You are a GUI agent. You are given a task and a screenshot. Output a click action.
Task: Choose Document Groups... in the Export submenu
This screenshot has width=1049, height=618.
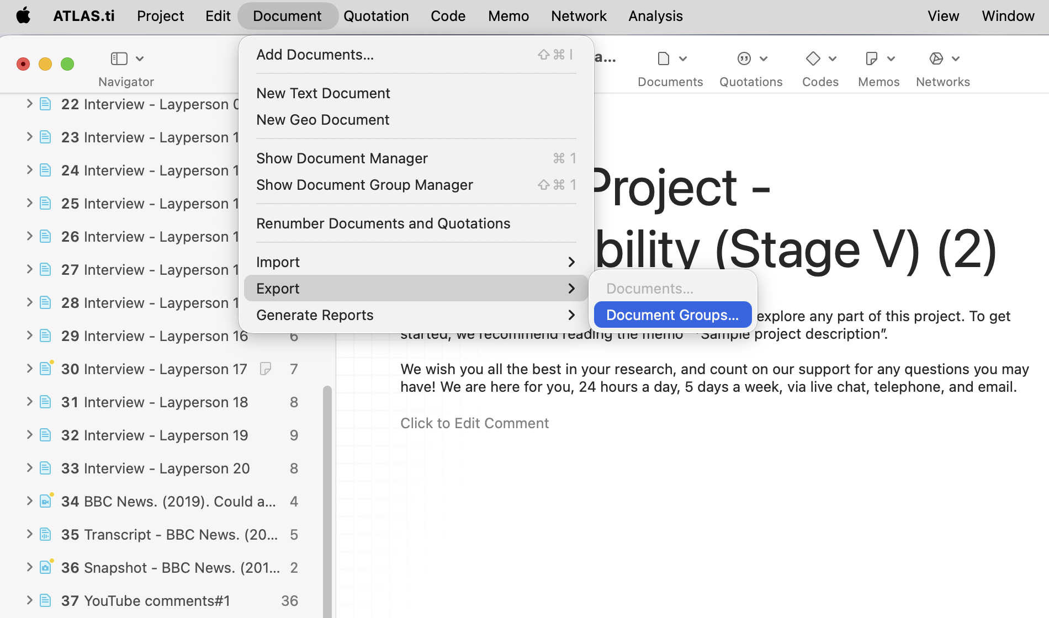pos(672,315)
